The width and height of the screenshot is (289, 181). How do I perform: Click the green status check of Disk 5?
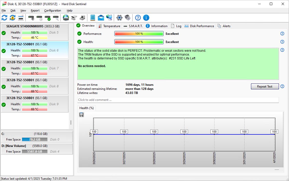(x=4, y=33)
